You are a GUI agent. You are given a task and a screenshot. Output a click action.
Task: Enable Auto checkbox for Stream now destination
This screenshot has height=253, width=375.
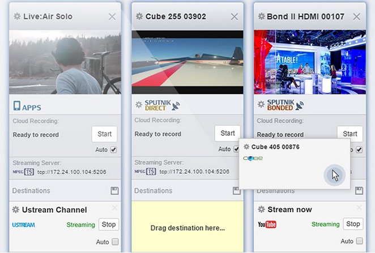tap(359, 242)
